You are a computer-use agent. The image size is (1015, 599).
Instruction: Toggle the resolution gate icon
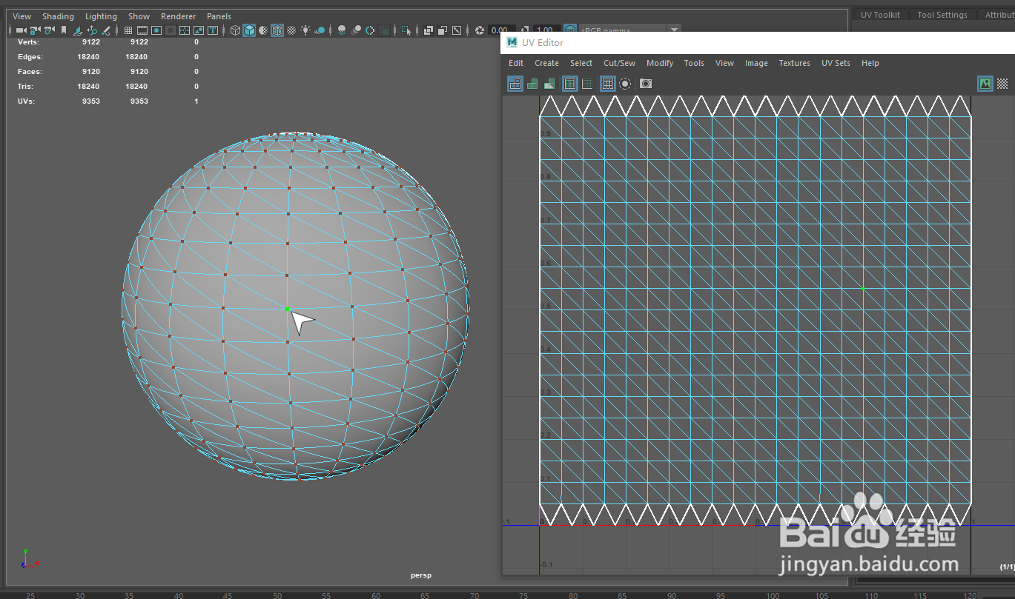pos(156,30)
